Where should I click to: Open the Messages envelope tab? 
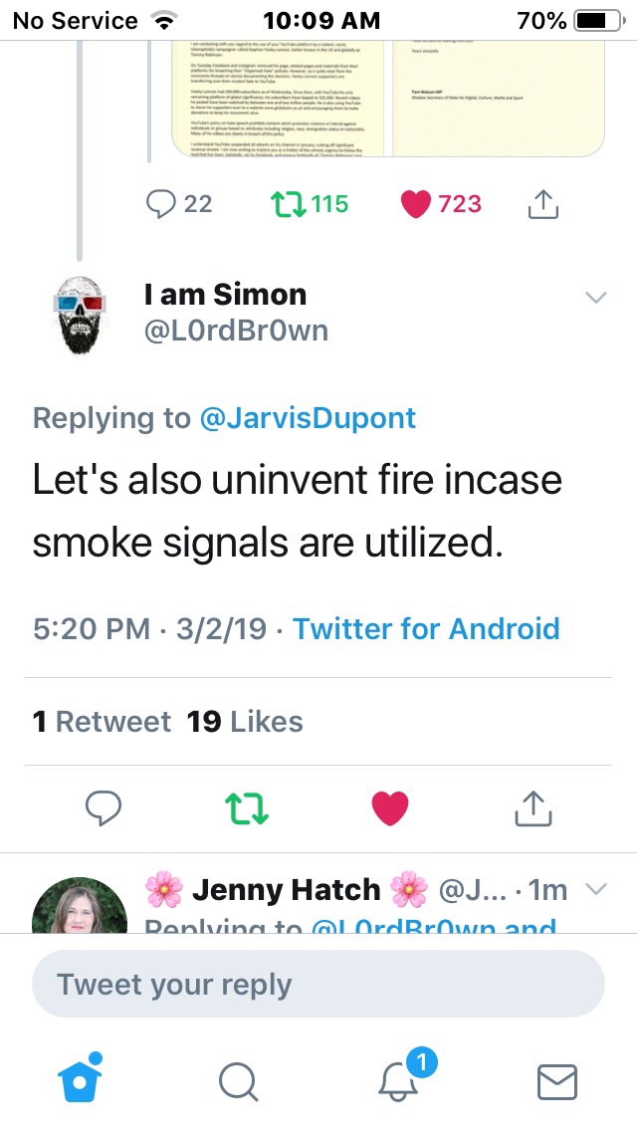pyautogui.click(x=556, y=1080)
